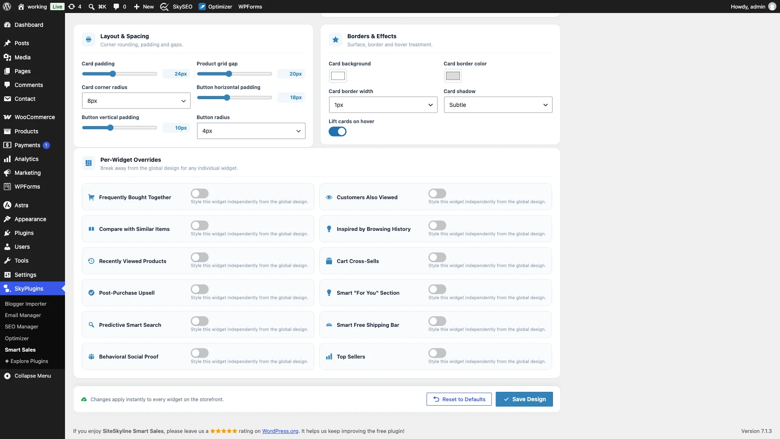
Task: Open the WordPress.org rating link
Action: click(280, 431)
